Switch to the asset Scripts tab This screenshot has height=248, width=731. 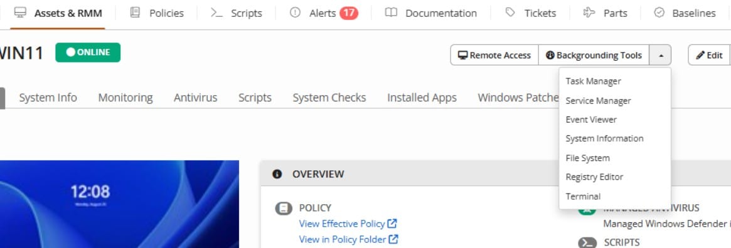pos(255,98)
